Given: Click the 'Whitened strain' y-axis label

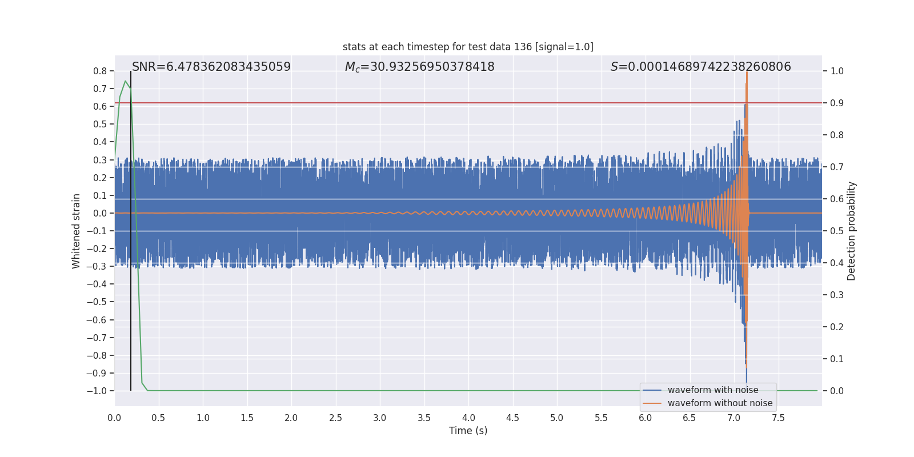Looking at the screenshot, I should click(77, 231).
